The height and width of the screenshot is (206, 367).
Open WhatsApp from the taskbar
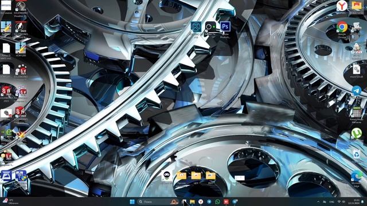tap(218, 201)
